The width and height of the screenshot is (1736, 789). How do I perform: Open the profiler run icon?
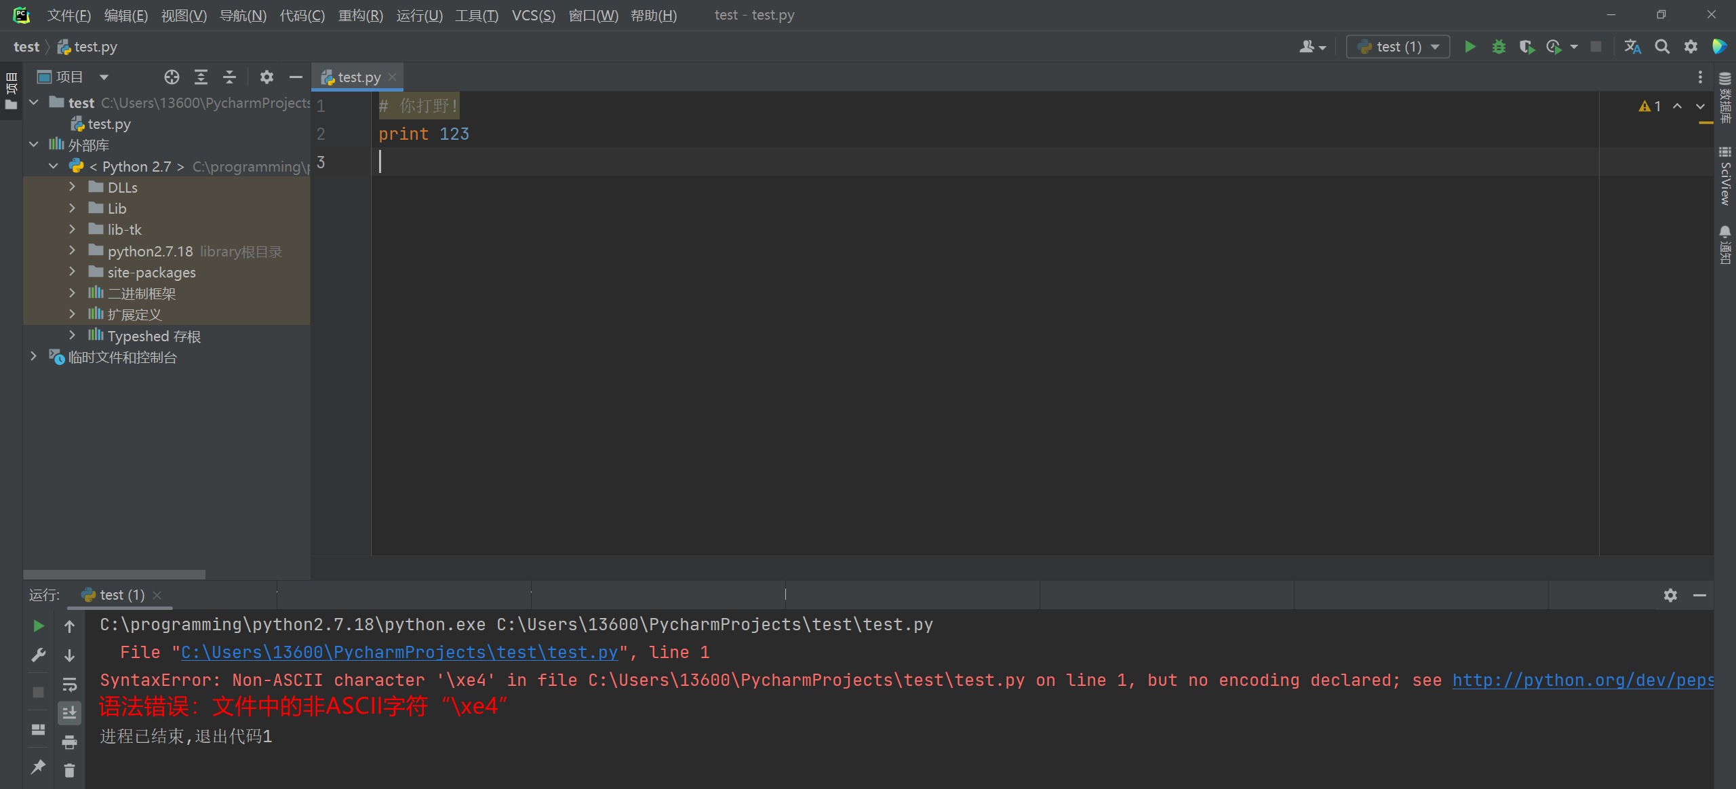click(x=1554, y=47)
